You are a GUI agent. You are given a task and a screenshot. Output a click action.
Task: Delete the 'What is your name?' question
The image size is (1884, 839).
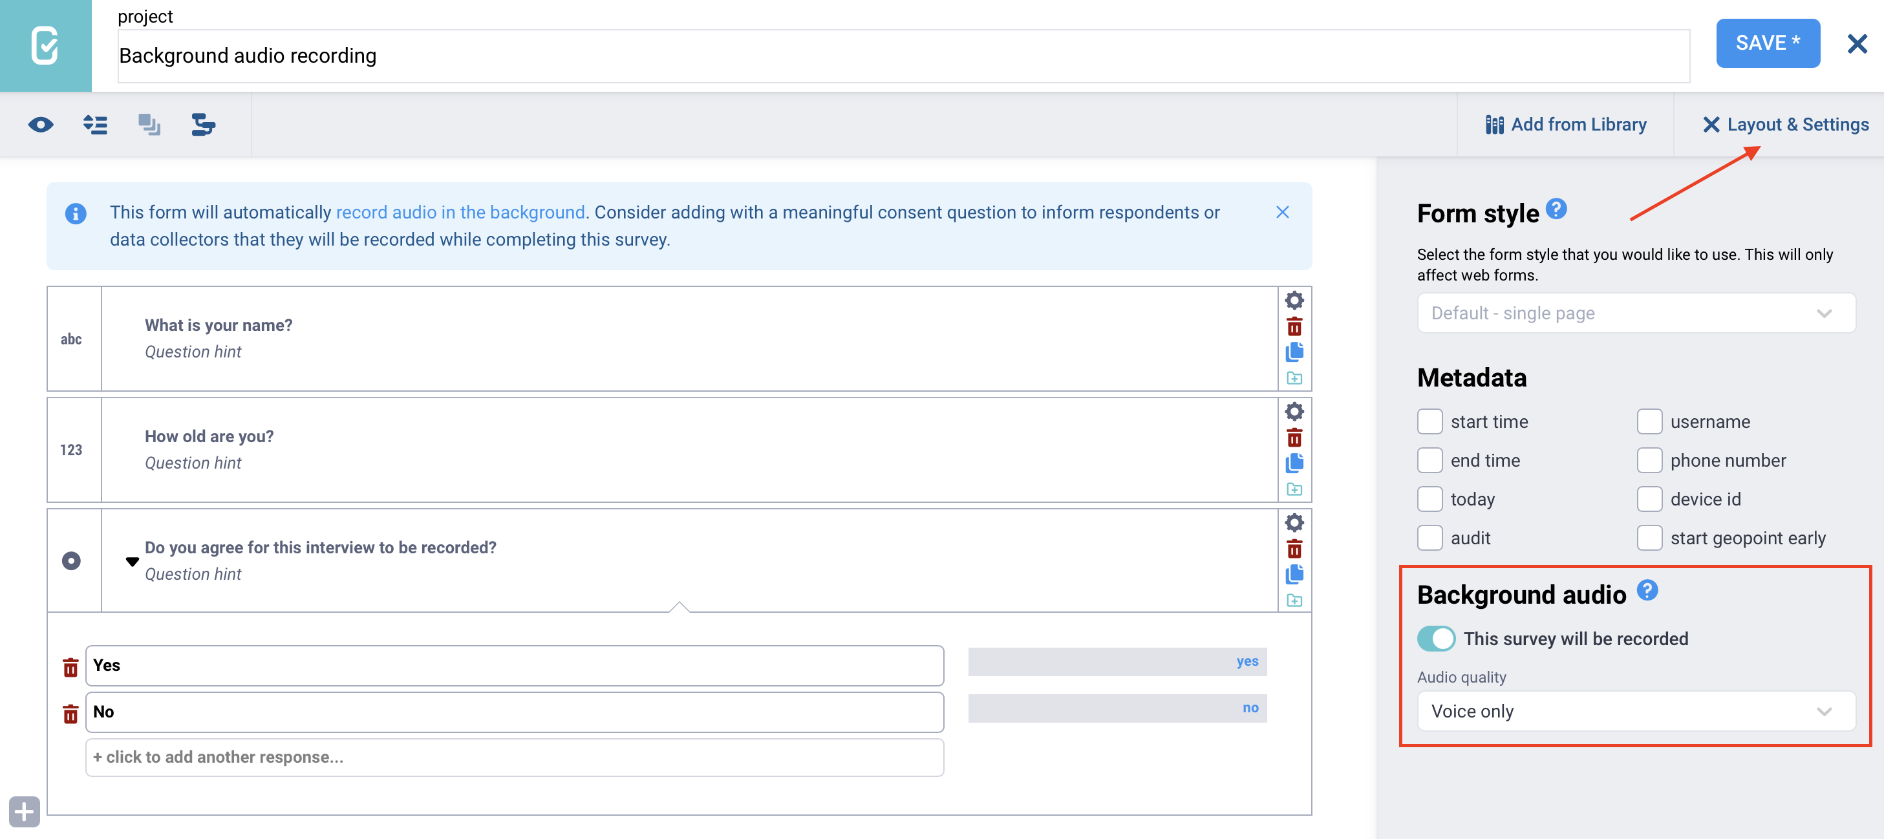pos(1294,326)
